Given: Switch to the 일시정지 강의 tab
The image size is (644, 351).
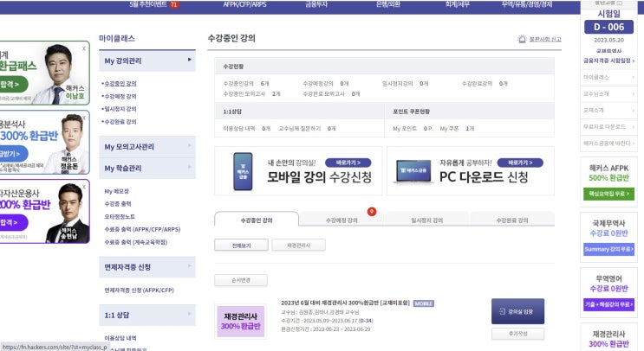Looking at the screenshot, I should pyautogui.click(x=426, y=220).
